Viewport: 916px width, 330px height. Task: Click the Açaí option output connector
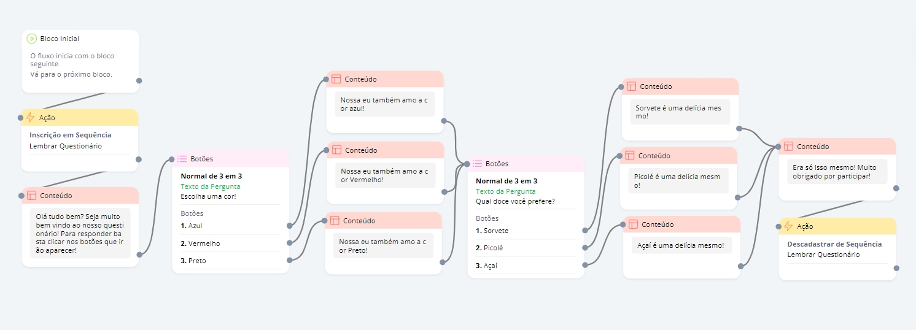click(585, 265)
